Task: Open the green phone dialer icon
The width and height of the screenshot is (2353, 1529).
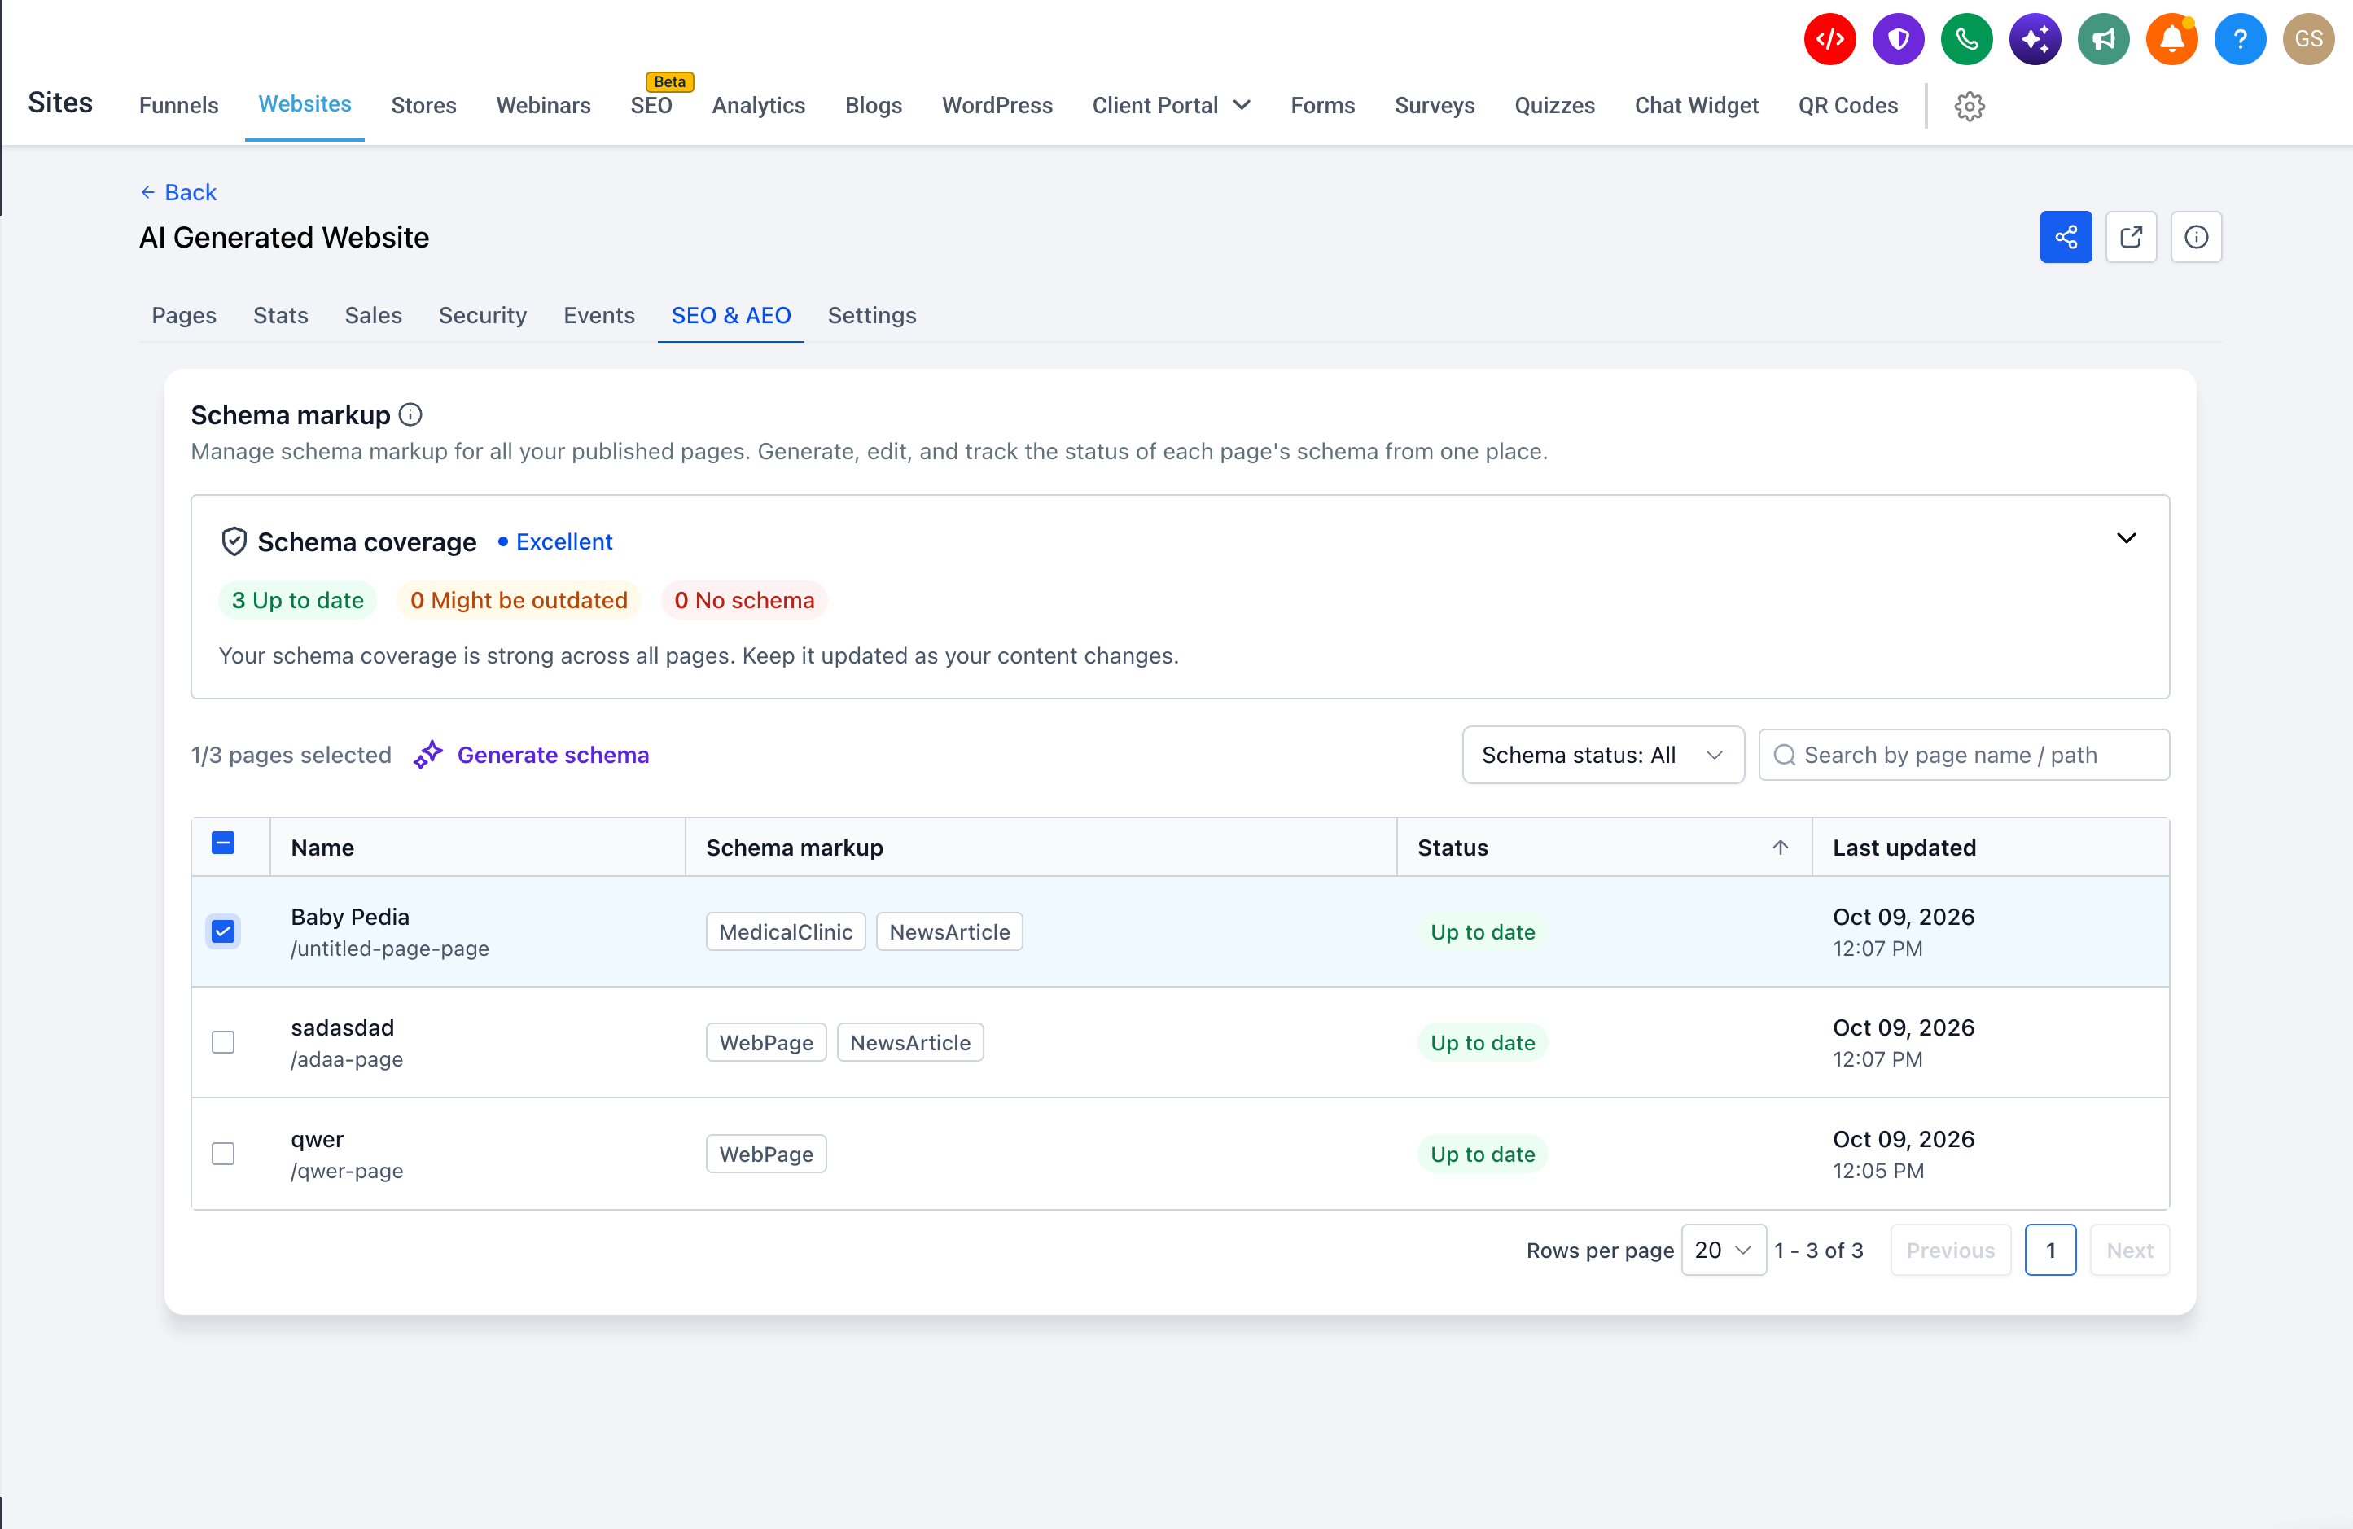Action: coord(1965,40)
